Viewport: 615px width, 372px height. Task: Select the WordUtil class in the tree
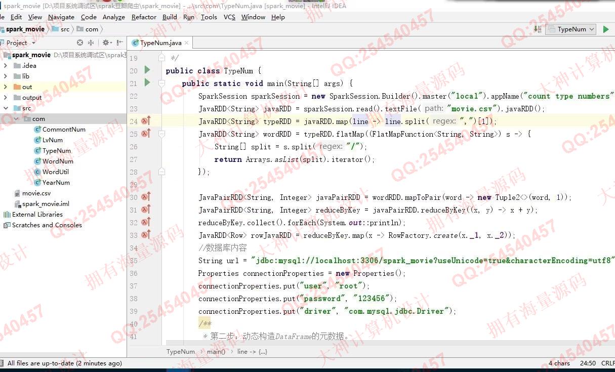52,172
